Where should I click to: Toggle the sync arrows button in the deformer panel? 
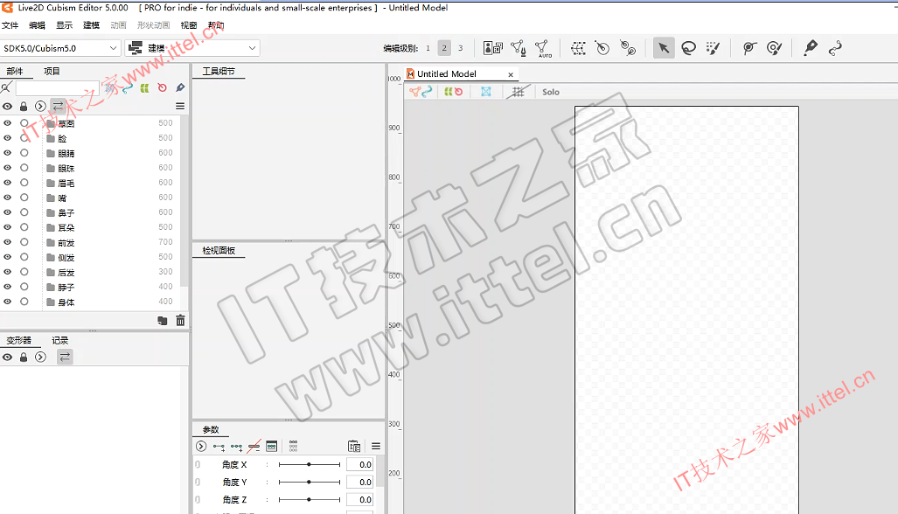click(65, 358)
